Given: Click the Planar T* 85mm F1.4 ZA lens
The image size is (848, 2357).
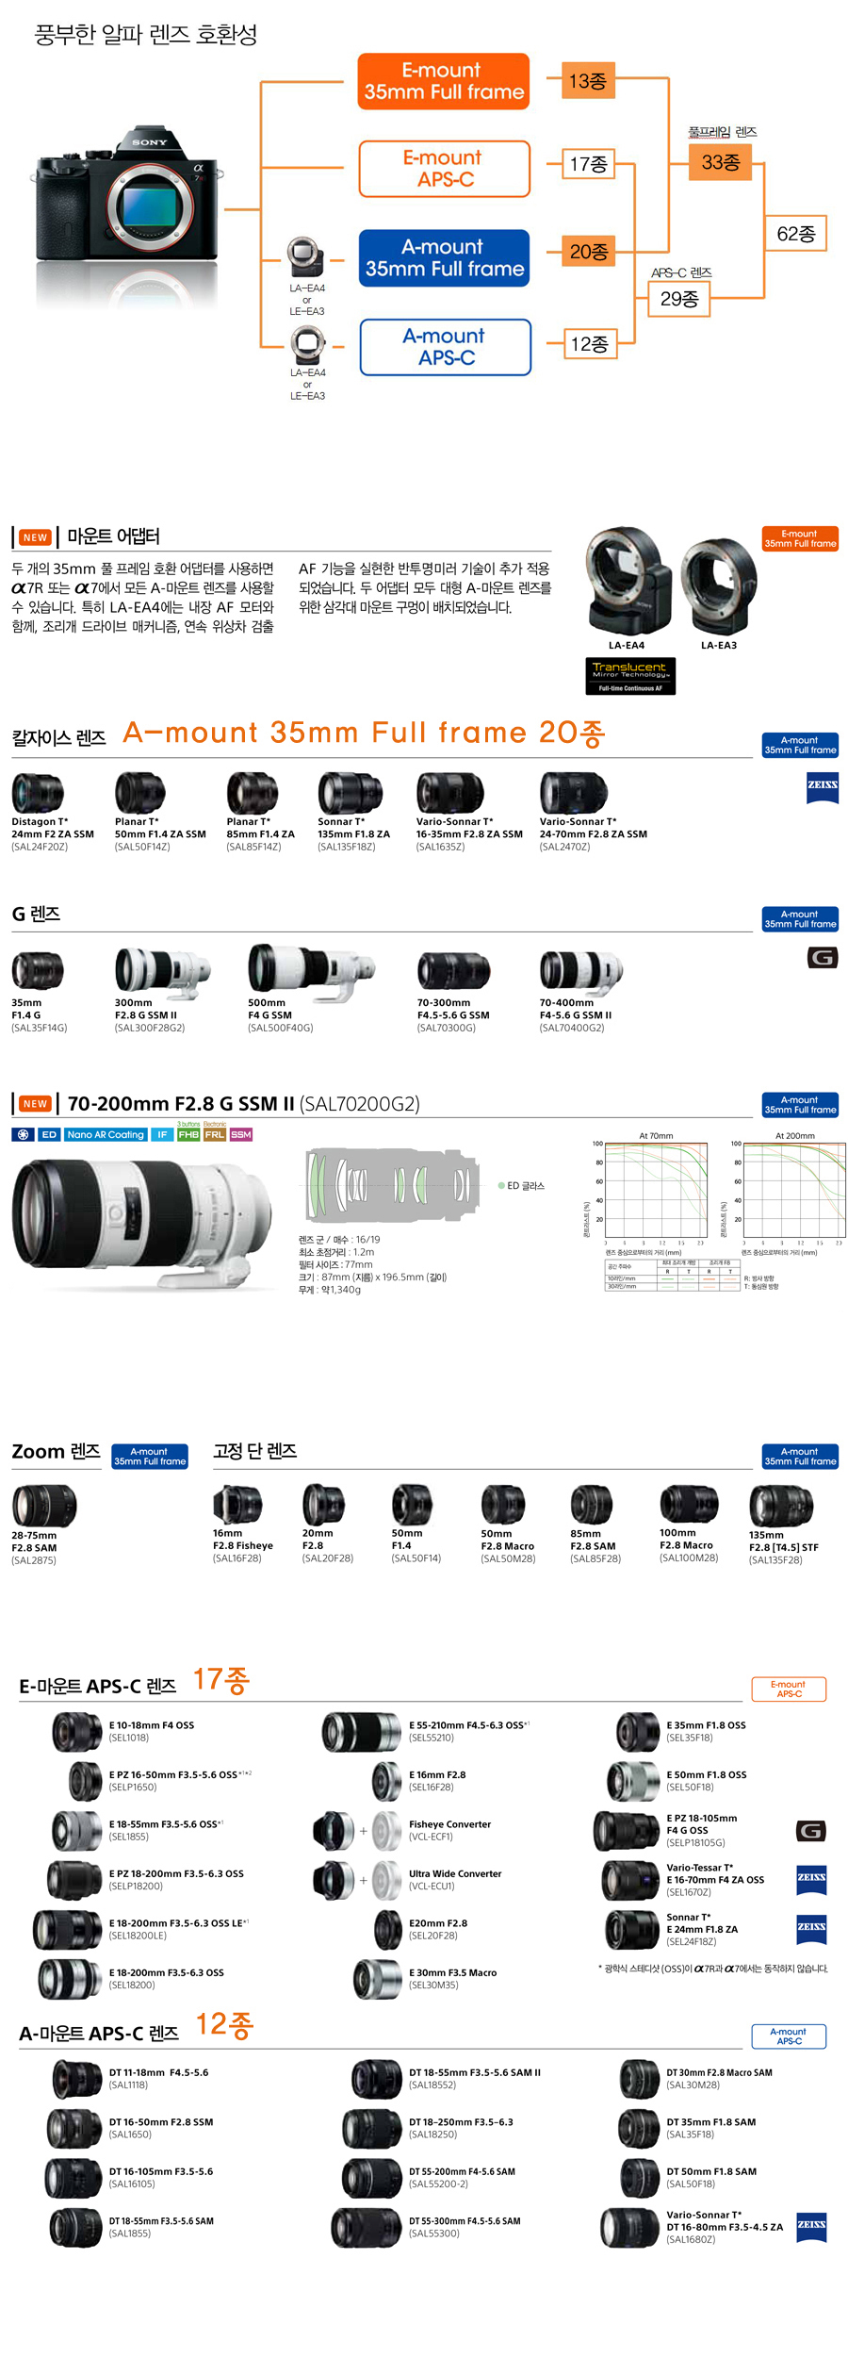Looking at the screenshot, I should click(x=252, y=793).
